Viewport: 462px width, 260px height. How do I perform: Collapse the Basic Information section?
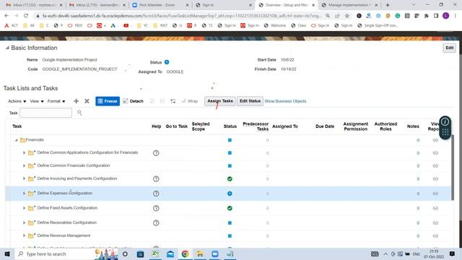point(7,48)
